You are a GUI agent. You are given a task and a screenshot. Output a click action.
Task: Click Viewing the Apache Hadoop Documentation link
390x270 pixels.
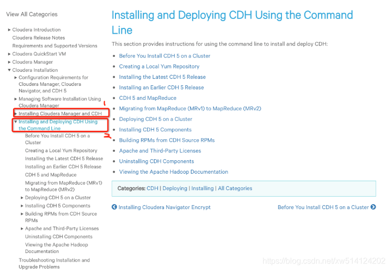[x=173, y=172]
